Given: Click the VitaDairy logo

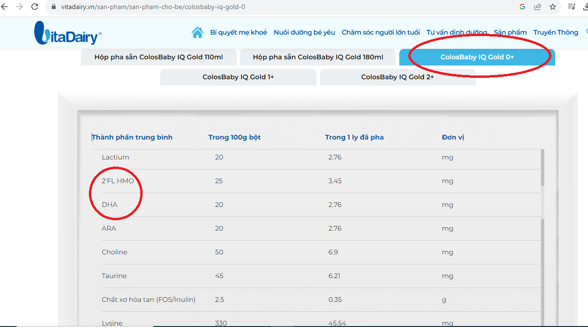Looking at the screenshot, I should tap(68, 33).
